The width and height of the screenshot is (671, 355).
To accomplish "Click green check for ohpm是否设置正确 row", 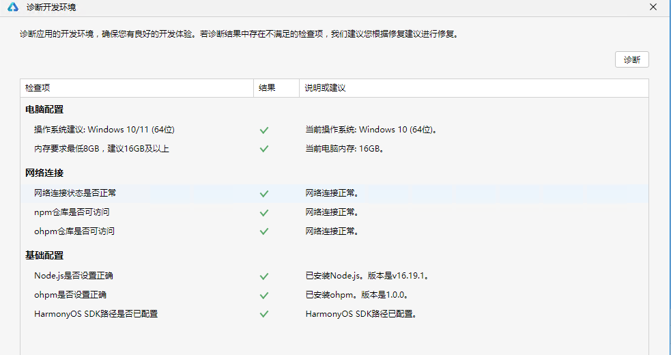I will click(264, 295).
